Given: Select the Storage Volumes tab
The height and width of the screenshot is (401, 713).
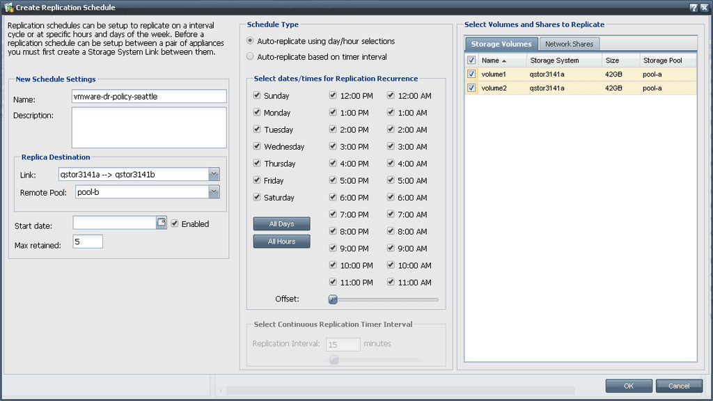Looking at the screenshot, I should (501, 43).
